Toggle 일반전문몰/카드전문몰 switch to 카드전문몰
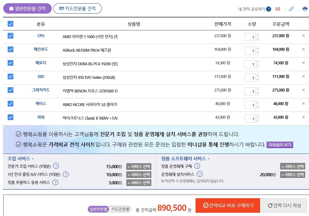The image size is (309, 216). coord(120,210)
